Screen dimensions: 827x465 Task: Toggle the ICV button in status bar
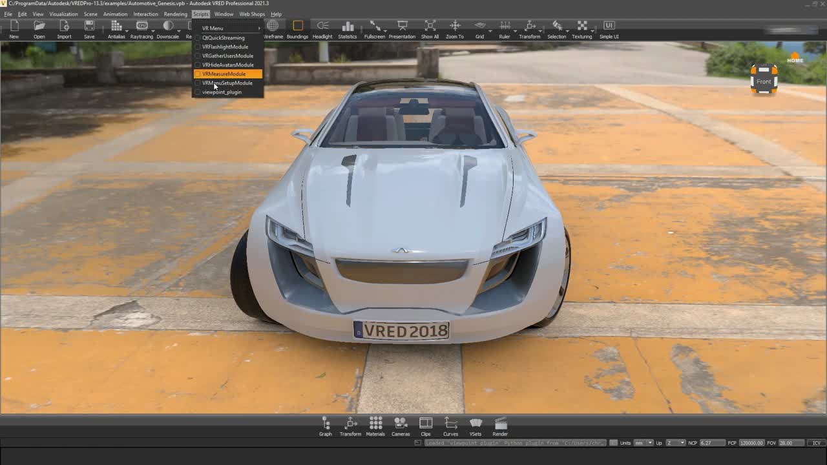[816, 443]
